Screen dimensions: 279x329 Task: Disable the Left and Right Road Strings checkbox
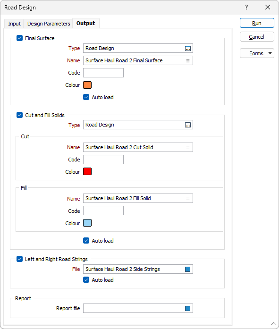point(19,259)
